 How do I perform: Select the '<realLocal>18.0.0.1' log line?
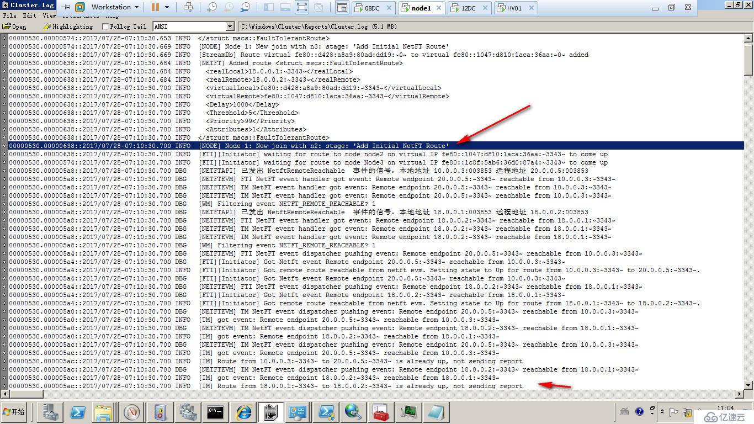pos(375,71)
